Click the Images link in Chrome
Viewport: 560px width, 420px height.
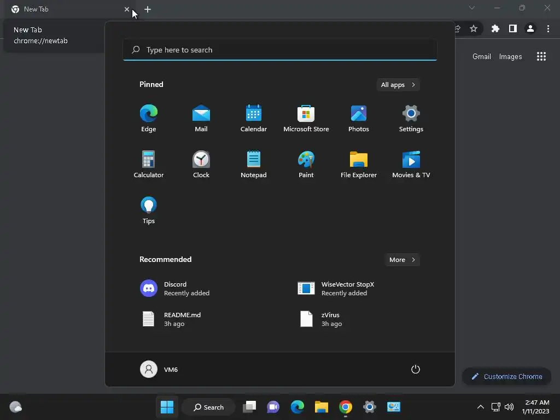tap(510, 56)
